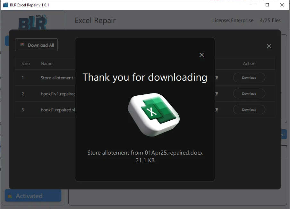This screenshot has width=290, height=209.
Task: Download the Store allotement repaired file
Action: point(249,77)
